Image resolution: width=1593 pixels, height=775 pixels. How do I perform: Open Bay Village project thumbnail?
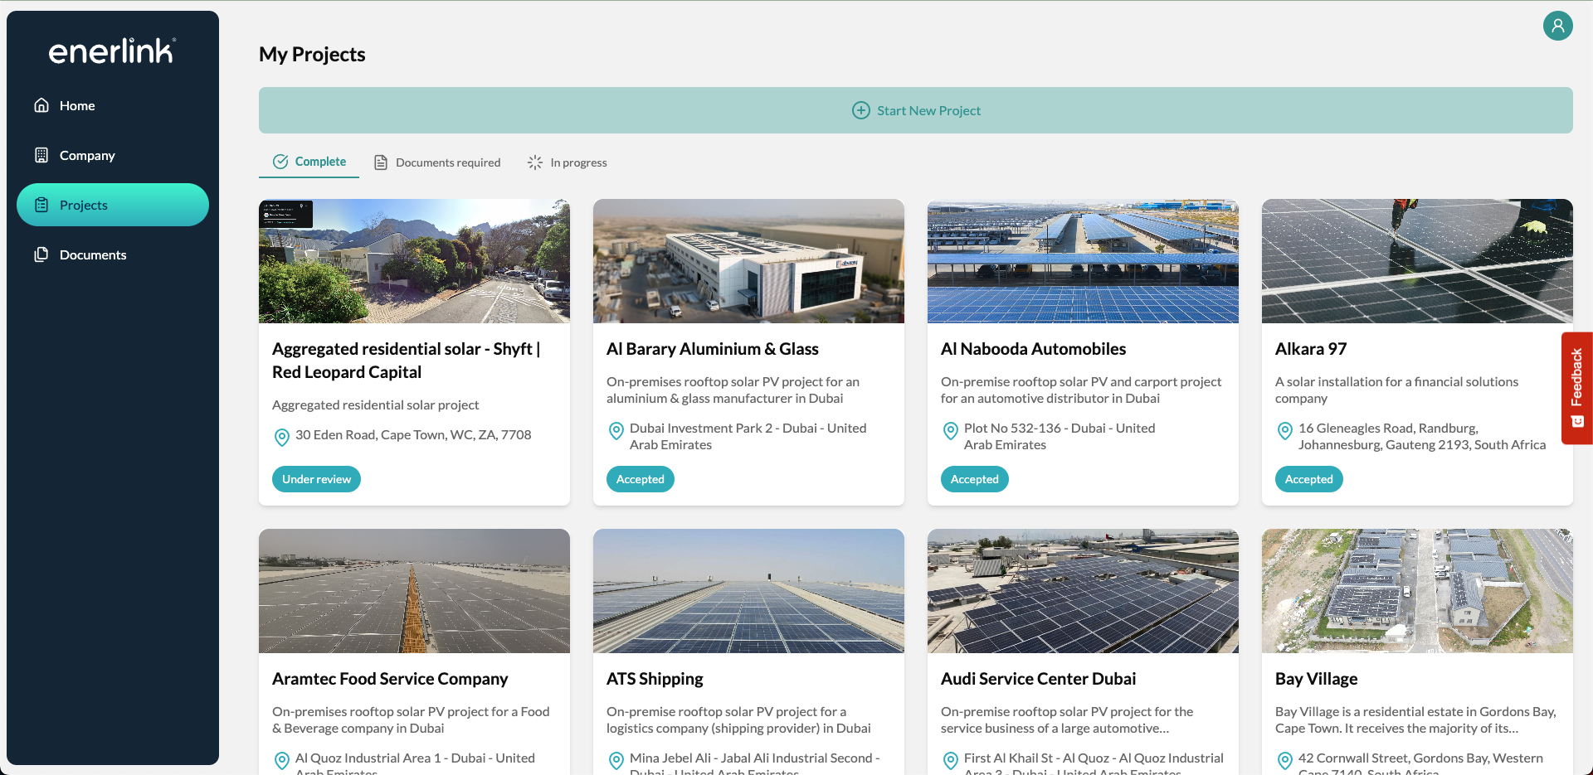(x=1417, y=591)
